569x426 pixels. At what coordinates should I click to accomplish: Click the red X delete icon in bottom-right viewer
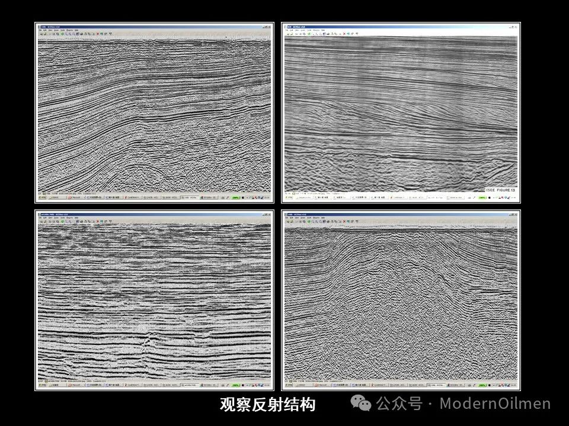tap(344, 221)
